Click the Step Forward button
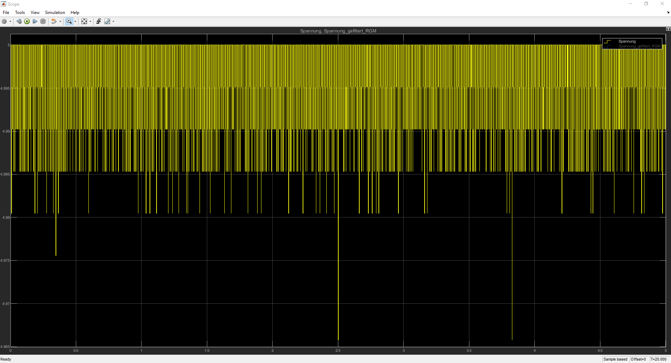671x363 pixels. 35,21
